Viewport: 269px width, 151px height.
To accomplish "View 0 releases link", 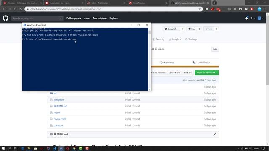I will point(167,62).
